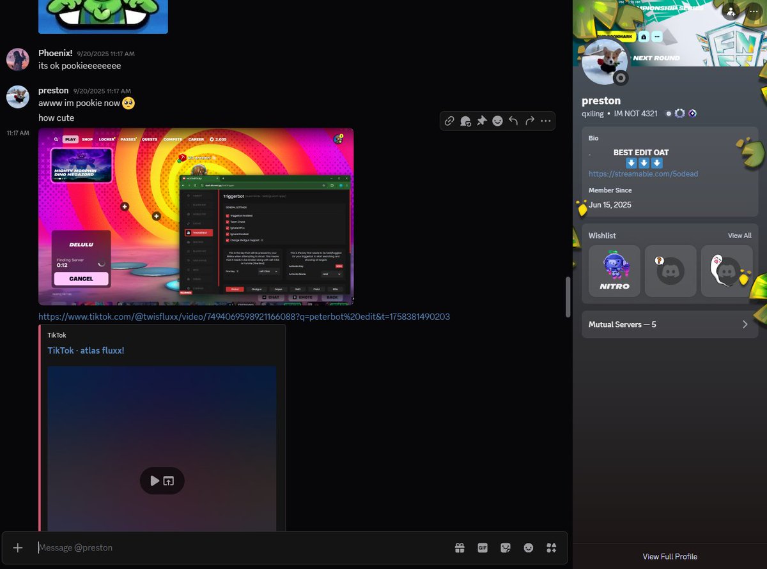
Task: Reply to the message with the left-curved arrow
Action: coord(513,121)
